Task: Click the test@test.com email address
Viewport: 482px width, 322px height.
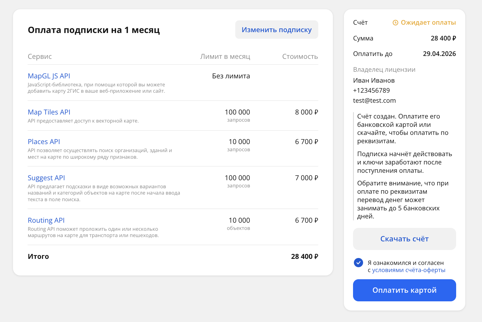Action: (x=374, y=100)
